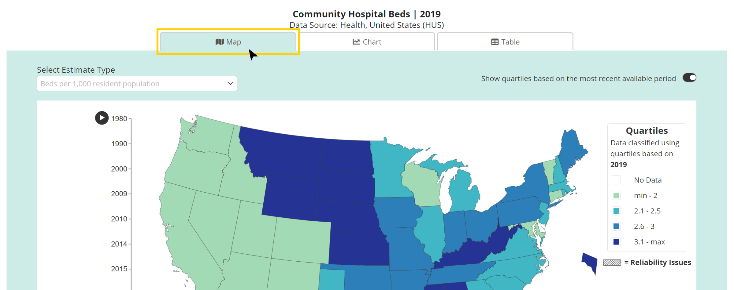Click the 3.1 - max quartile legend swatch

616,241
